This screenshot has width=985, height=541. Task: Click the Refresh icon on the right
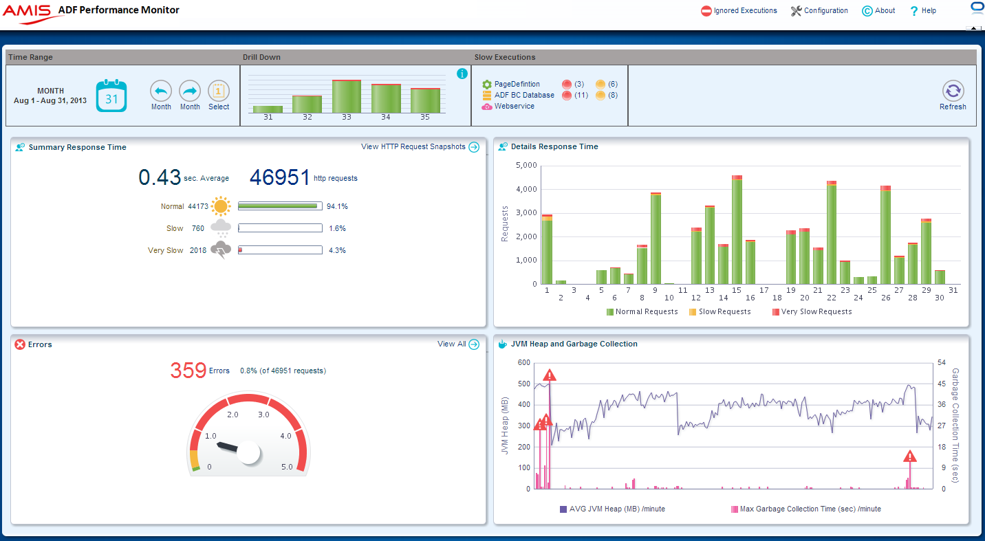pyautogui.click(x=953, y=90)
